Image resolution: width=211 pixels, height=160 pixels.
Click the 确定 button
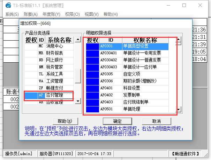tap(117, 121)
